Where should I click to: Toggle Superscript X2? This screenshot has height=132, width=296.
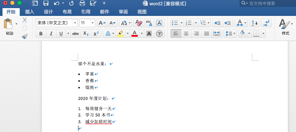[96, 34]
